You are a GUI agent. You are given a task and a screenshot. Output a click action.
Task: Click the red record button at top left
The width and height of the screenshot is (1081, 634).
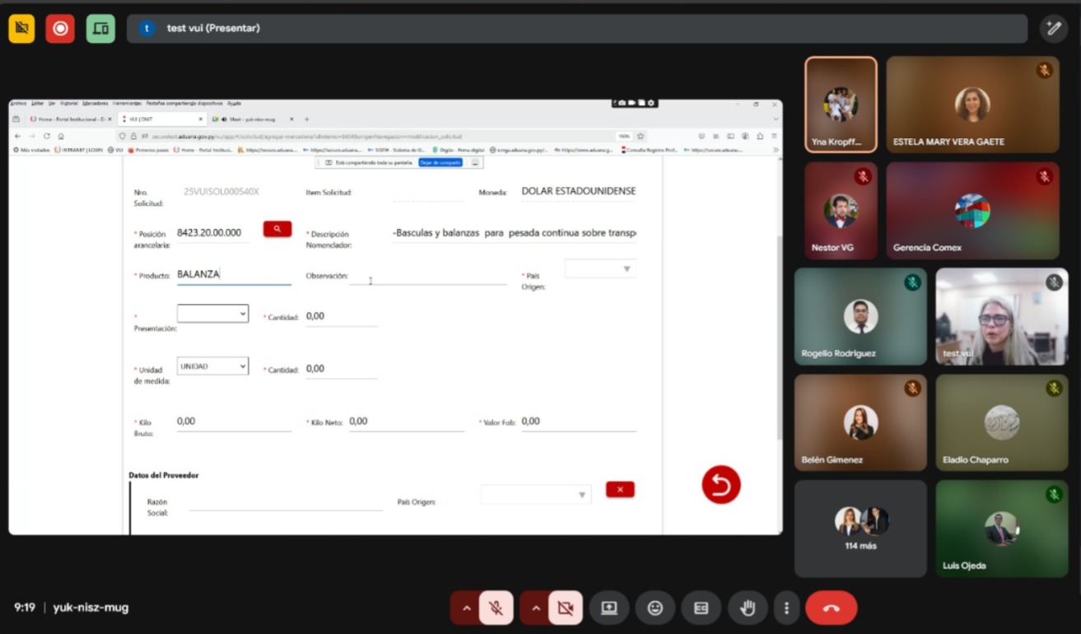point(60,28)
